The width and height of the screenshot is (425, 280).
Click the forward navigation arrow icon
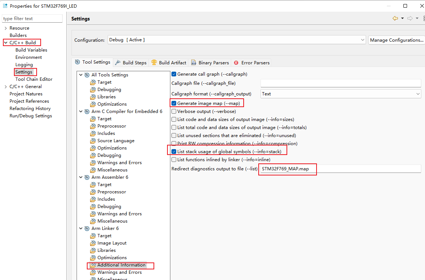[x=410, y=18]
